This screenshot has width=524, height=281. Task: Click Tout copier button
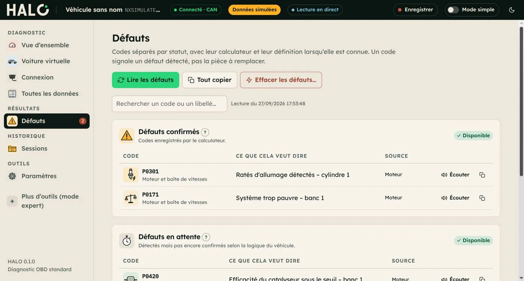(210, 80)
